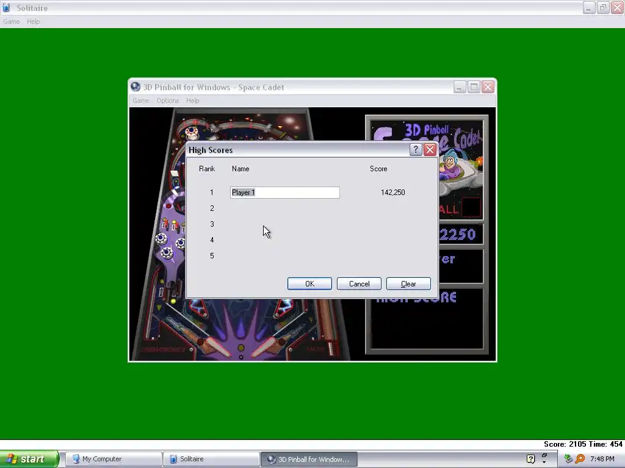Open Solitaire Game menu
This screenshot has width=625, height=468.
pos(11,21)
